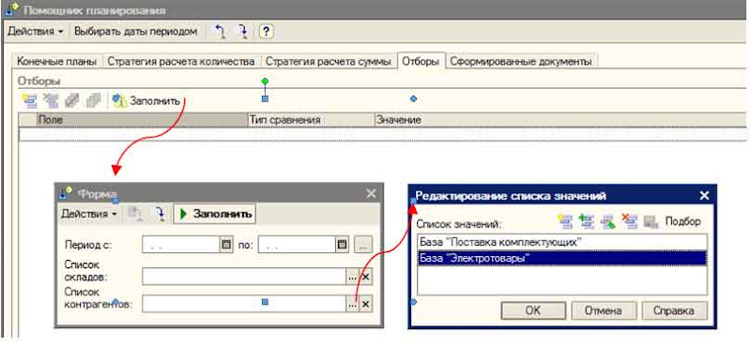Image resolution: width=751 pixels, height=346 pixels.
Task: Click the first add icon in the value list toolbar
Action: [566, 221]
